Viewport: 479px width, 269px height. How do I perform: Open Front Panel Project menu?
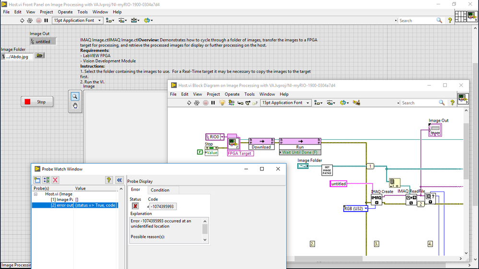(x=47, y=12)
